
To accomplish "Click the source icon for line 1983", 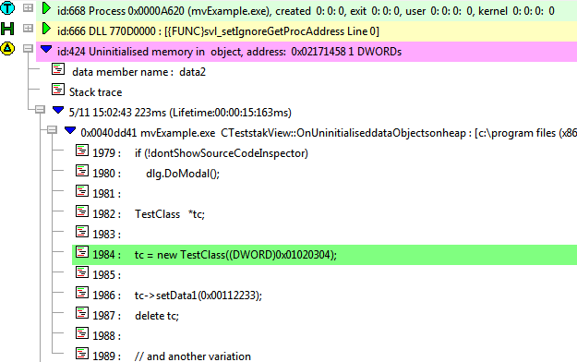I will click(x=82, y=231).
